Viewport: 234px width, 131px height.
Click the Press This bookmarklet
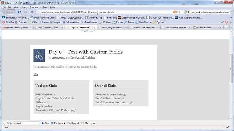point(110,17)
